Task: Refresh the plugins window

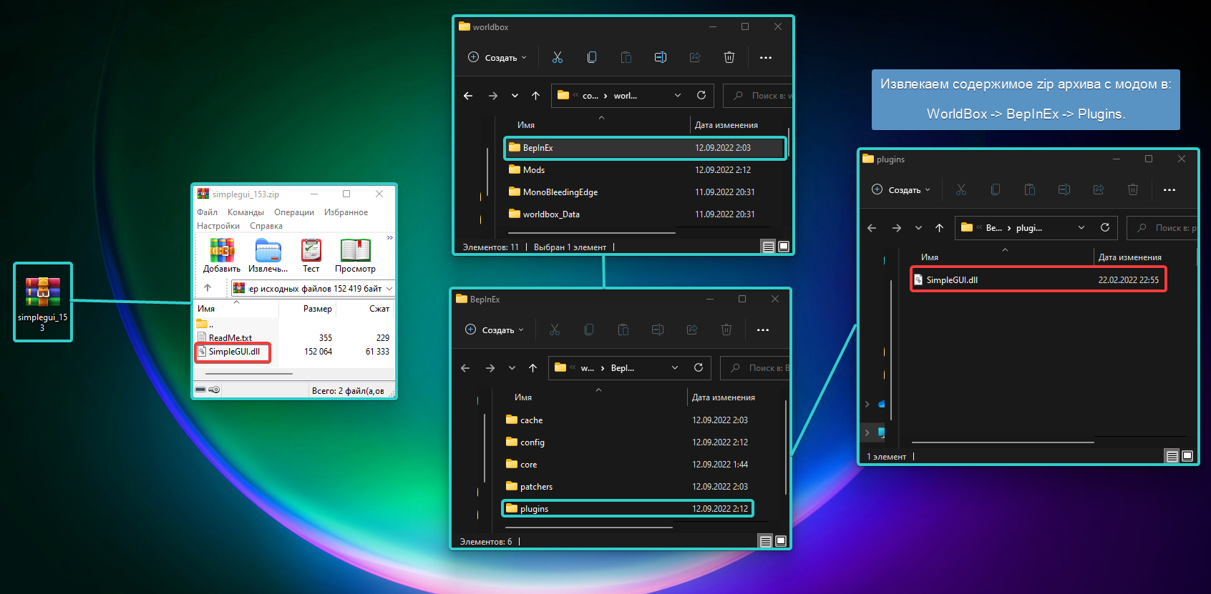Action: coord(1105,227)
